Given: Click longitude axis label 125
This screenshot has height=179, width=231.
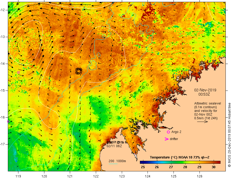Looking at the screenshot, I should tap(174, 176).
